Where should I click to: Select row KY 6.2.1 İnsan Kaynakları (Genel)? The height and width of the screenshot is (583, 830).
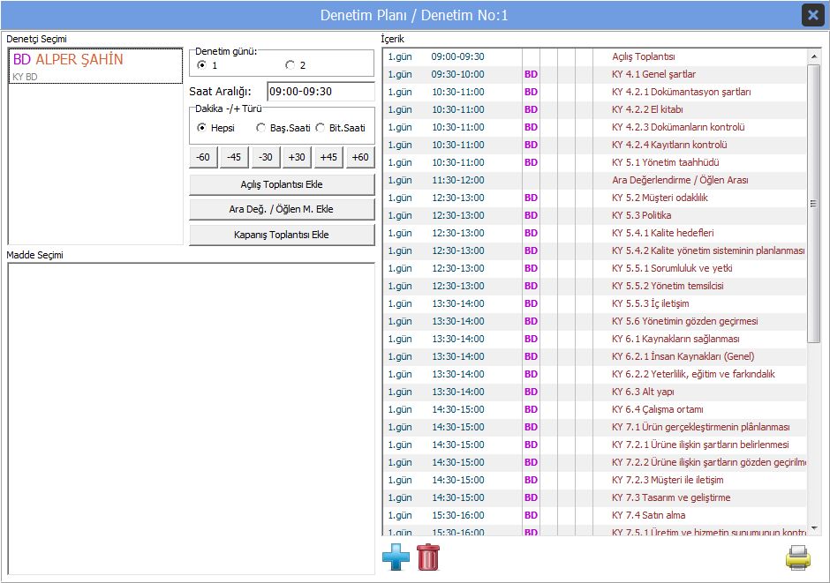click(x=594, y=356)
